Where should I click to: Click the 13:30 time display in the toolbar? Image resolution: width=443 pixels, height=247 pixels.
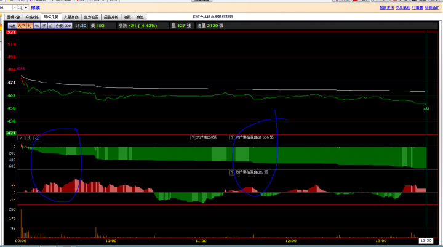point(81,26)
